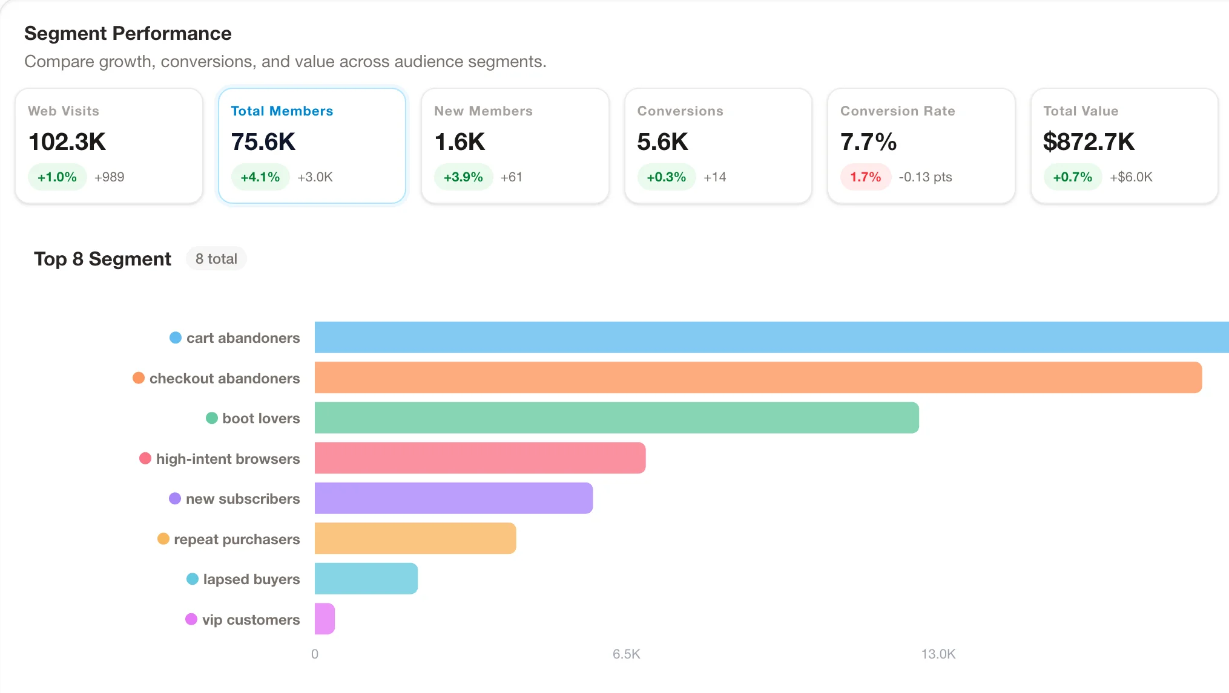
Task: Click the cart abandoners blue legend dot
Action: [x=176, y=337]
